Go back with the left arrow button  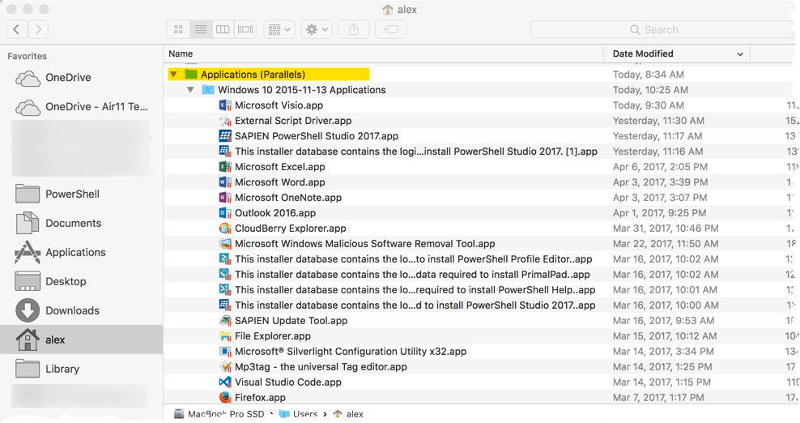[16, 29]
